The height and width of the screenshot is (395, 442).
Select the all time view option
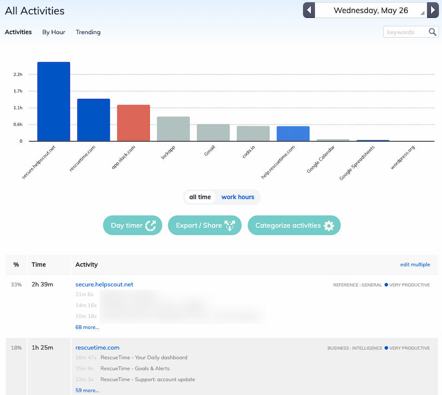[200, 196]
